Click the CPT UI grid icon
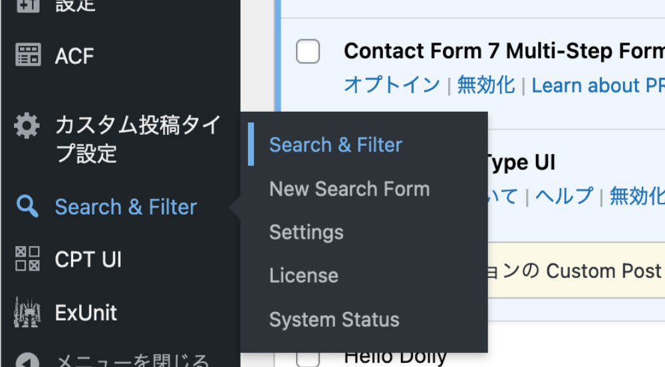The image size is (665, 367). [27, 259]
